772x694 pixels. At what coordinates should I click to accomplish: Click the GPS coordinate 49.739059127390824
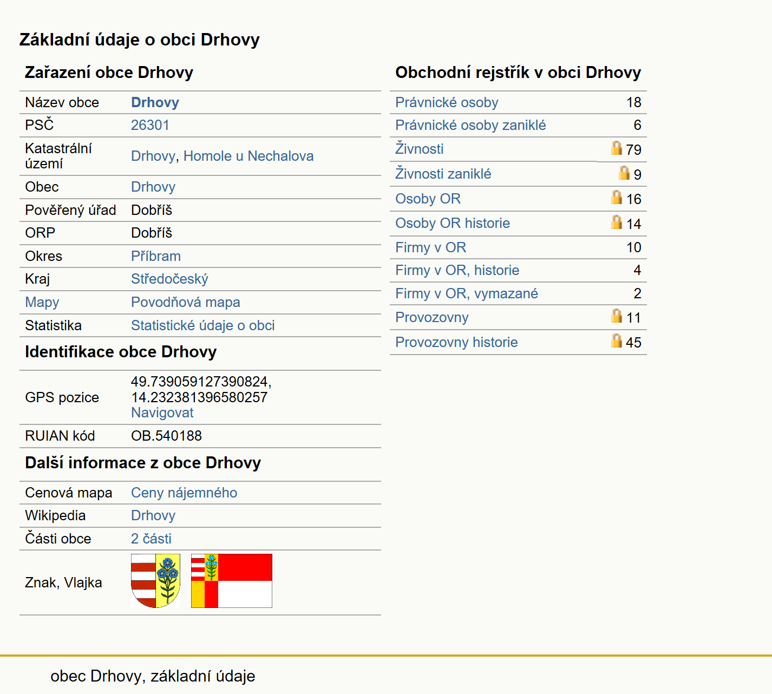[201, 382]
